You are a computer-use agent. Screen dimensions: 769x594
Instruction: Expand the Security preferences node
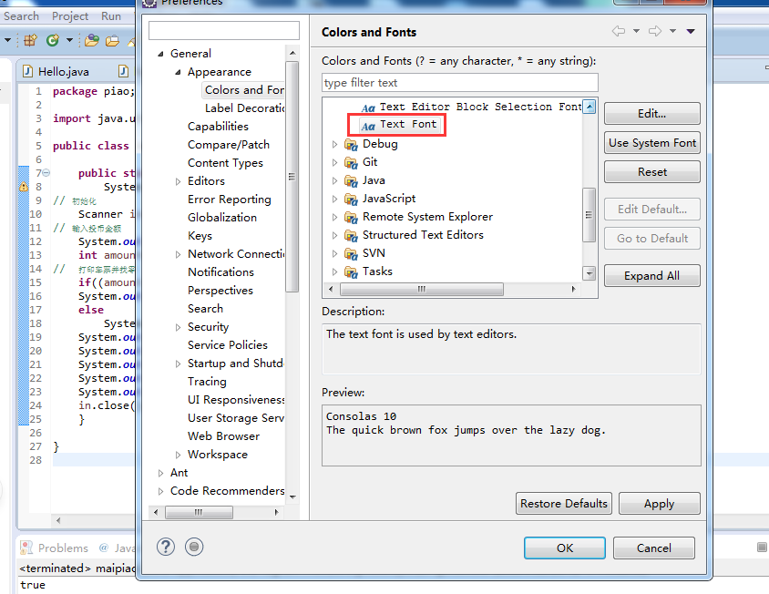(x=178, y=327)
